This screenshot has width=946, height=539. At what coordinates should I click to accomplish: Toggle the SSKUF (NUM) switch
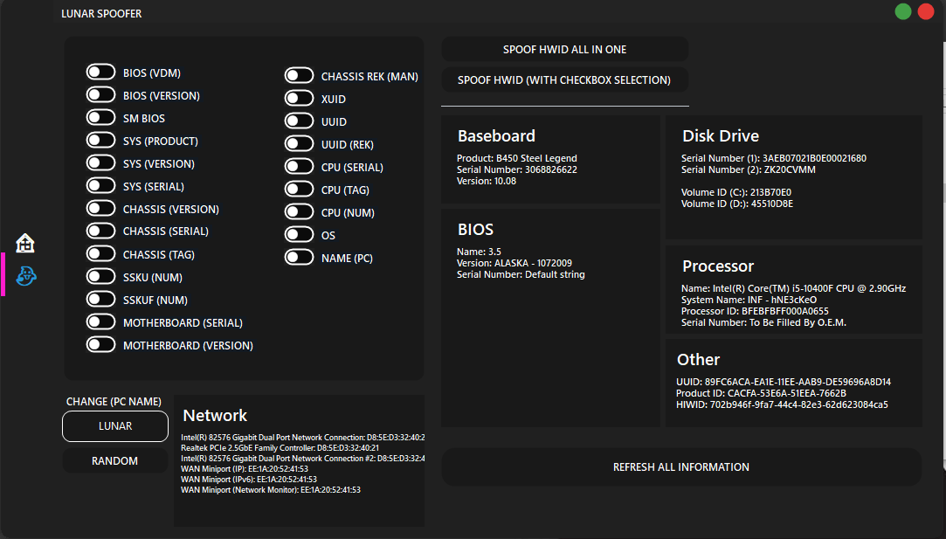pos(100,299)
